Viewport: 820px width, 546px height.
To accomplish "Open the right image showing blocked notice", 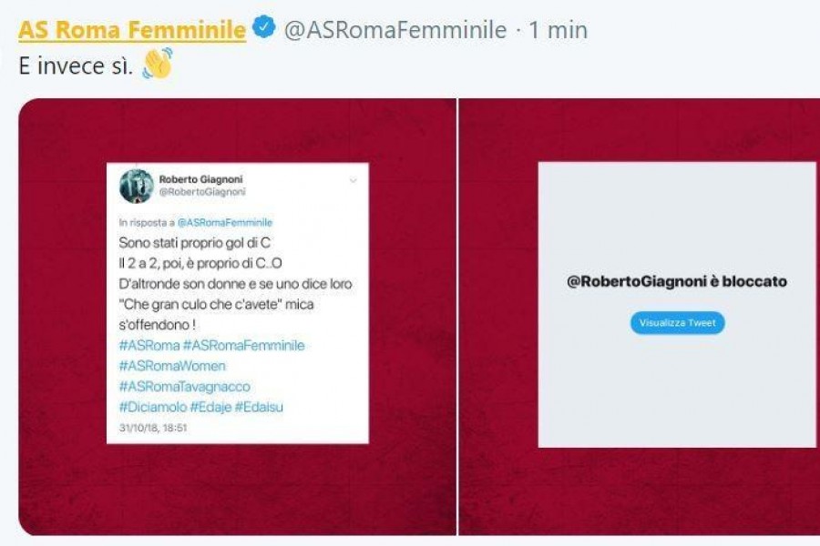I will click(x=640, y=317).
